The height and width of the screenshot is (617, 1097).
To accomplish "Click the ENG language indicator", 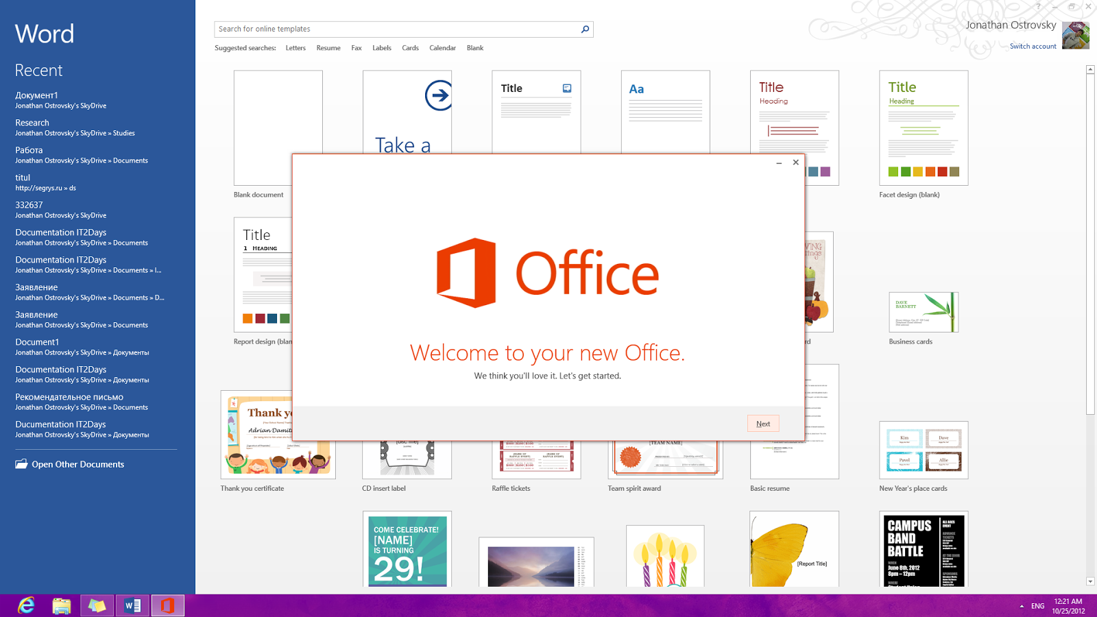I will pyautogui.click(x=1038, y=606).
